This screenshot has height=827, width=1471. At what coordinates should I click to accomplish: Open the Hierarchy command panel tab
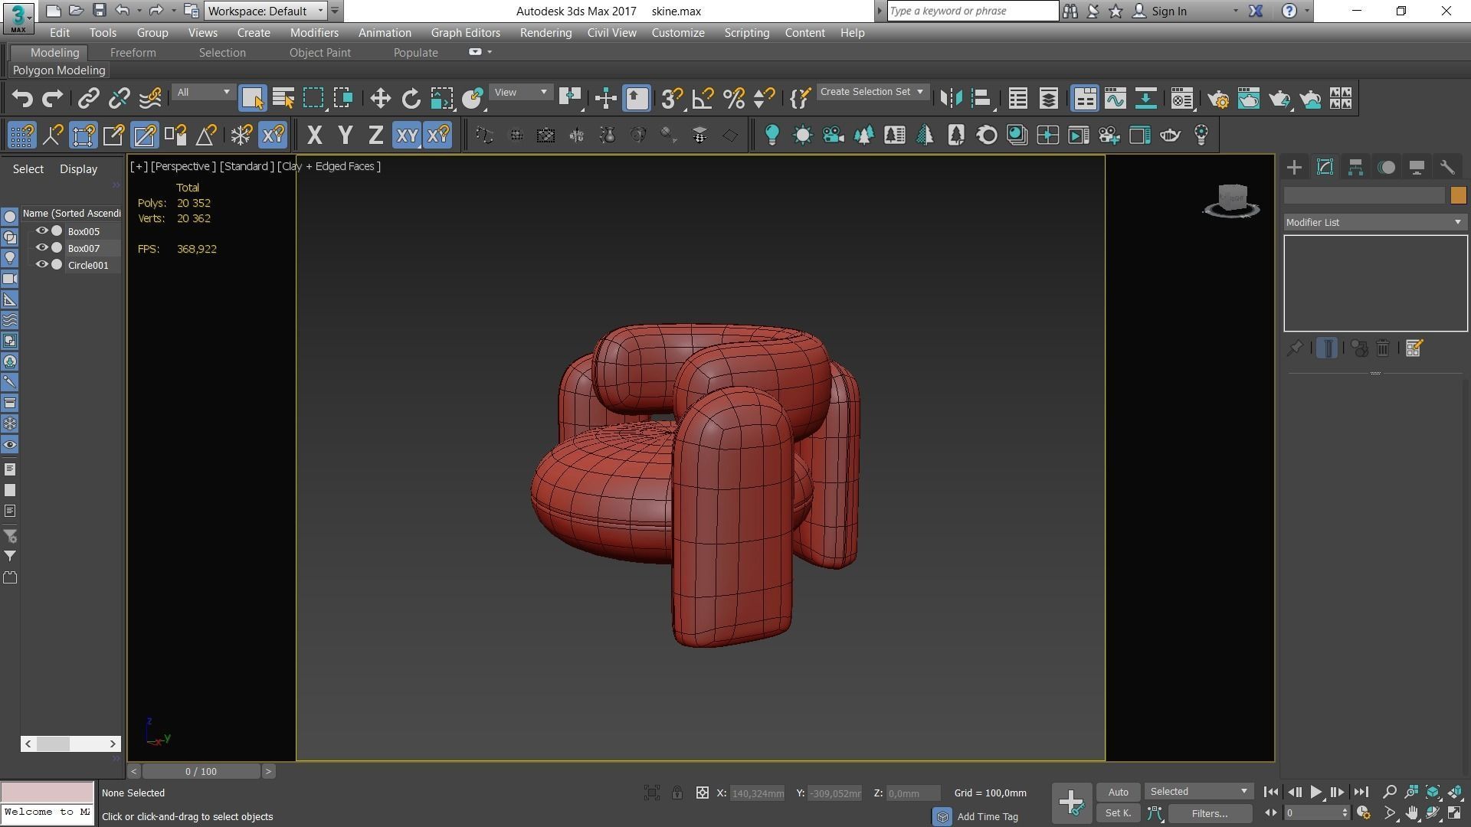pos(1355,168)
